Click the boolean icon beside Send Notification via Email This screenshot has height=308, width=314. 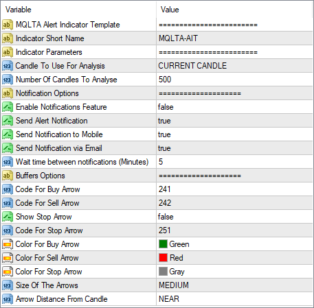point(8,148)
